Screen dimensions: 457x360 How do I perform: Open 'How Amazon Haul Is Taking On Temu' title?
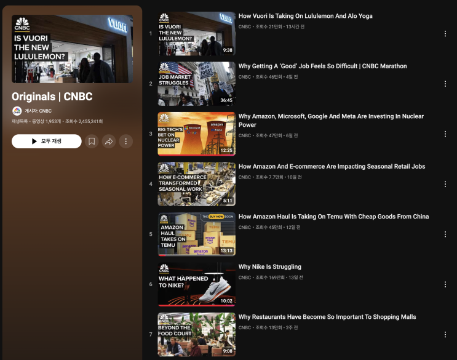(334, 217)
